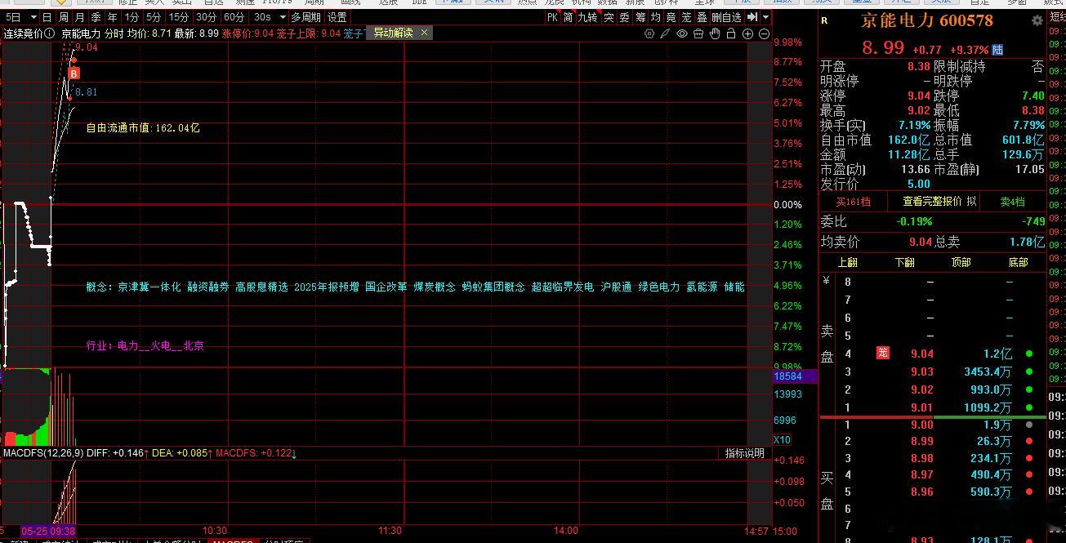Toggle the 突 breakout indicator button
This screenshot has width=1066, height=543.
pos(609,17)
